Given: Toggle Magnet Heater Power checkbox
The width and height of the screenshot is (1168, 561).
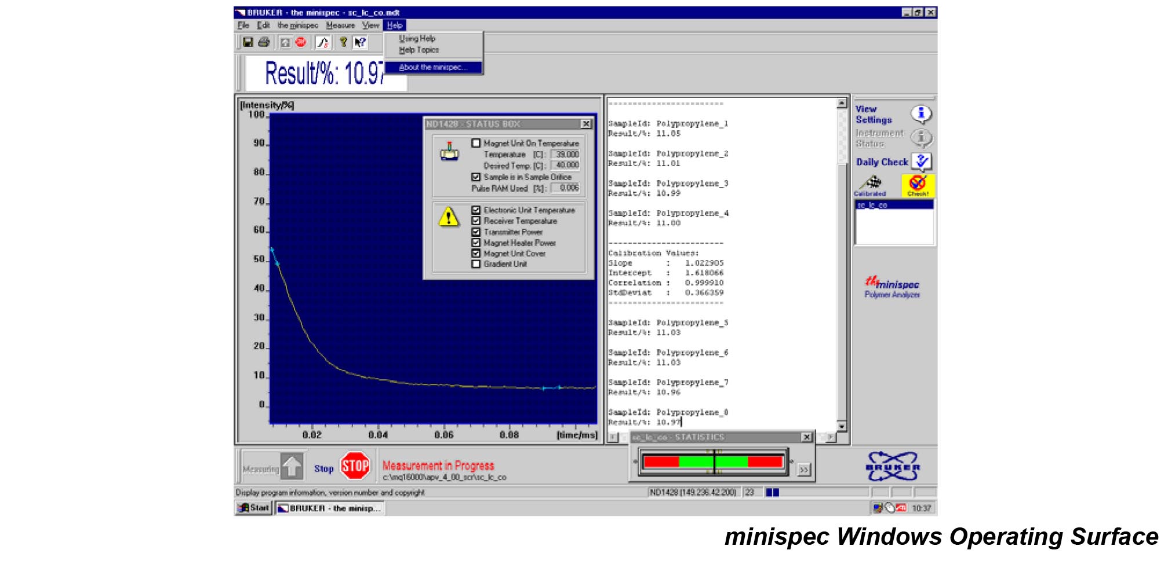Looking at the screenshot, I should pyautogui.click(x=476, y=243).
